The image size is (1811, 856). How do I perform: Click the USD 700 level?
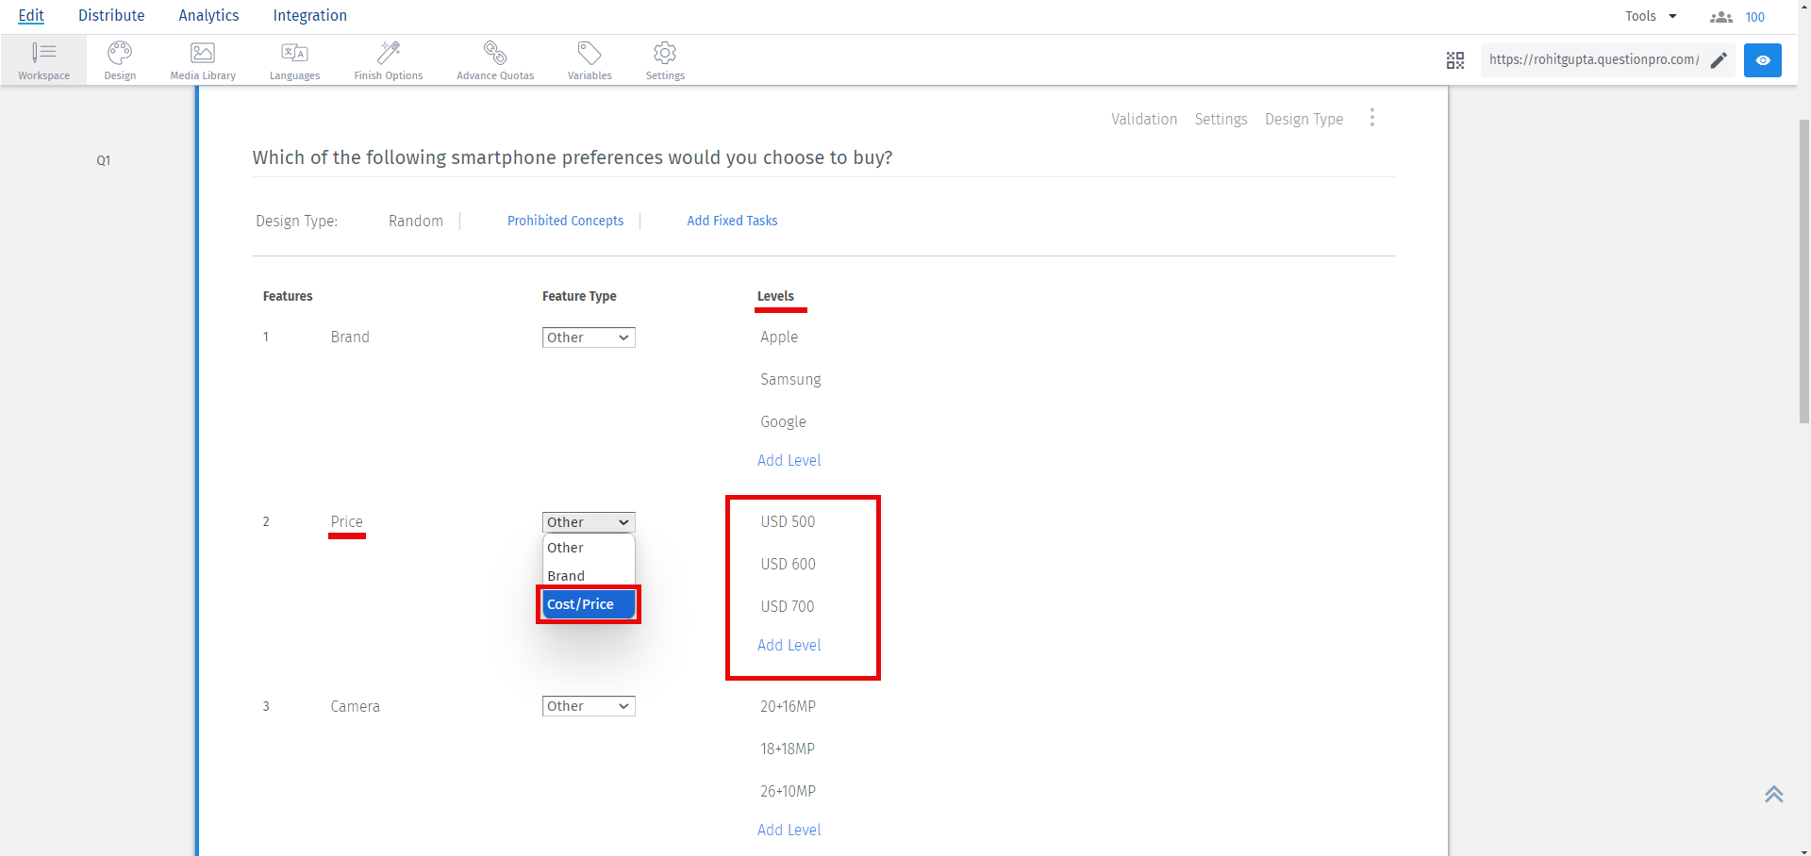[788, 606]
